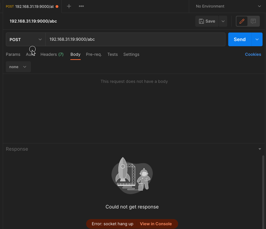Viewport: 266px width, 229px height.
Task: Send the request
Action: tap(240, 39)
